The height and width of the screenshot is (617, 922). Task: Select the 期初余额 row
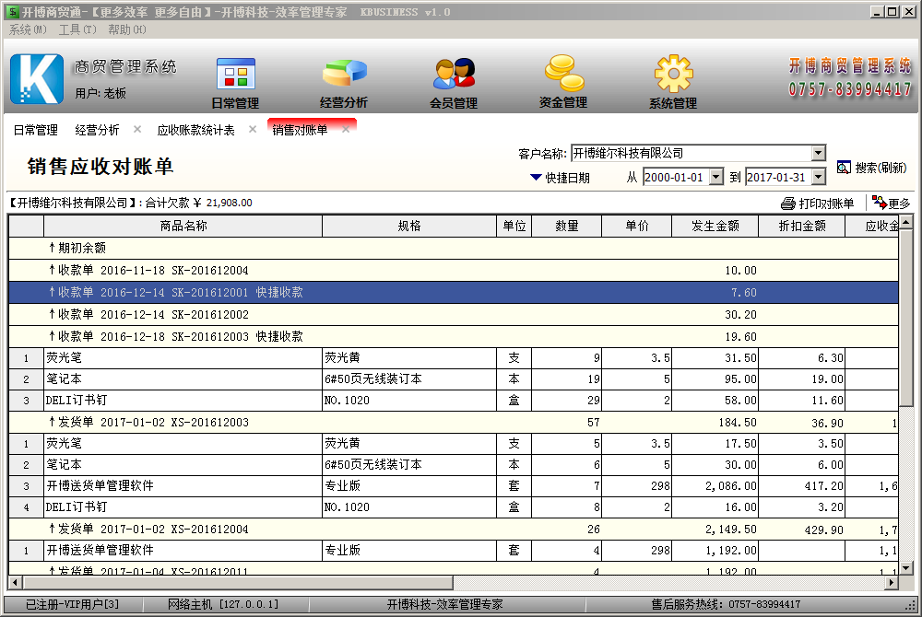point(454,249)
